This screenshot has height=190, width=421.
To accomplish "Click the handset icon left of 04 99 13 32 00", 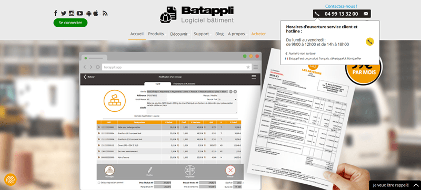I will [317, 14].
